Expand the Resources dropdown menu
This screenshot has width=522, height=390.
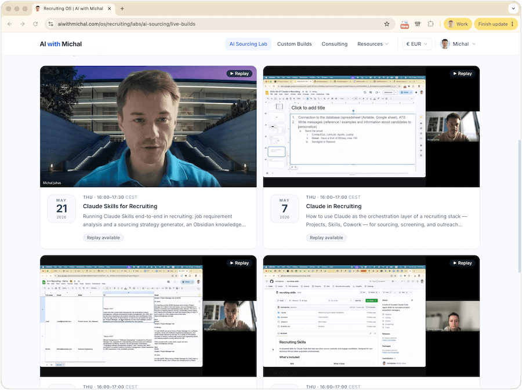(372, 44)
